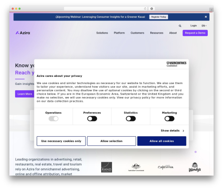Open a new browser tab
Screen dimensions: 223x189
(211, 10)
